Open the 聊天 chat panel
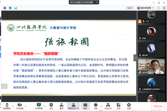 [85, 106]
